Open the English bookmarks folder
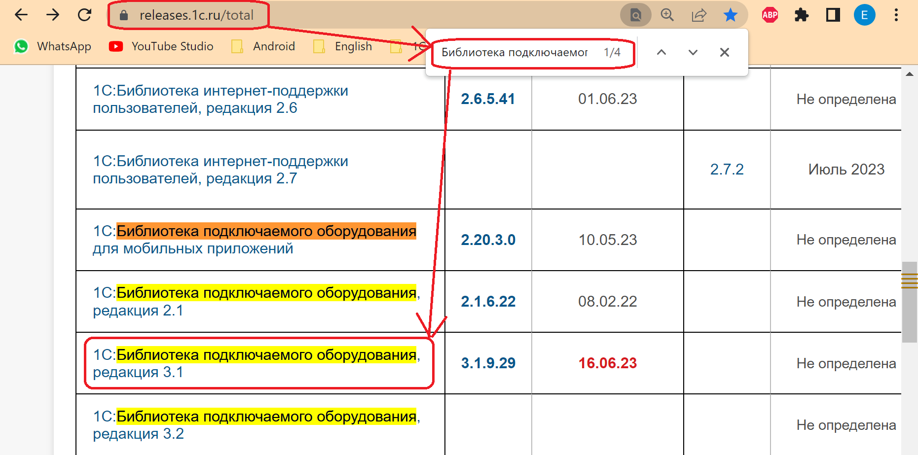This screenshot has height=455, width=918. click(343, 46)
